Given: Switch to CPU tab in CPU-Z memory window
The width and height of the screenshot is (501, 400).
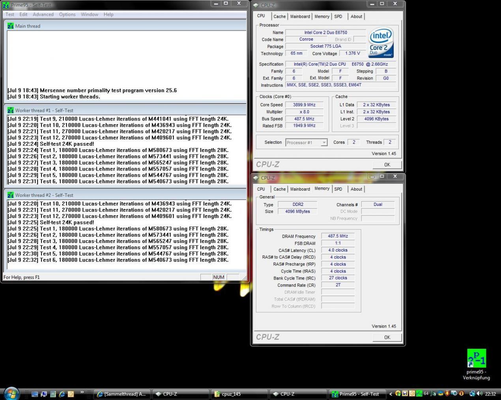Looking at the screenshot, I should coord(261,189).
